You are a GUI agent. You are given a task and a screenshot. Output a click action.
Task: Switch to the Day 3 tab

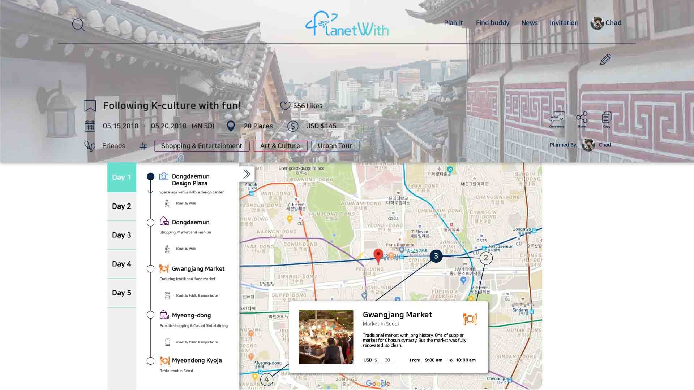[x=121, y=235]
